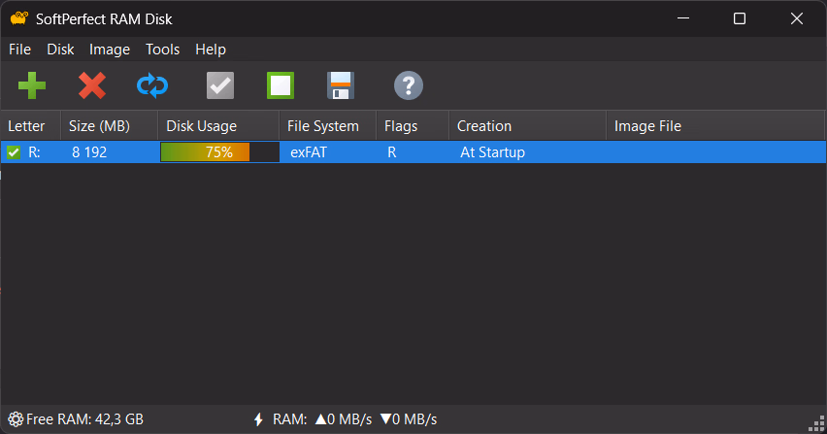Viewport: 827px width, 434px height.
Task: Open the Disk menu
Action: [x=60, y=50]
